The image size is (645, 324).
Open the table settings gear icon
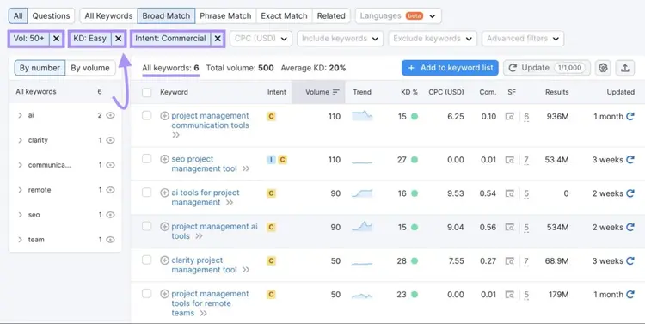coord(603,68)
